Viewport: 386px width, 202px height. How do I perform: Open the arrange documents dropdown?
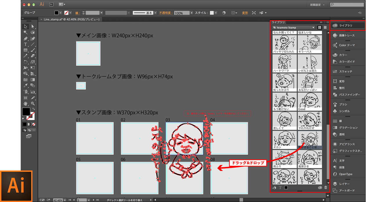coord(62,4)
